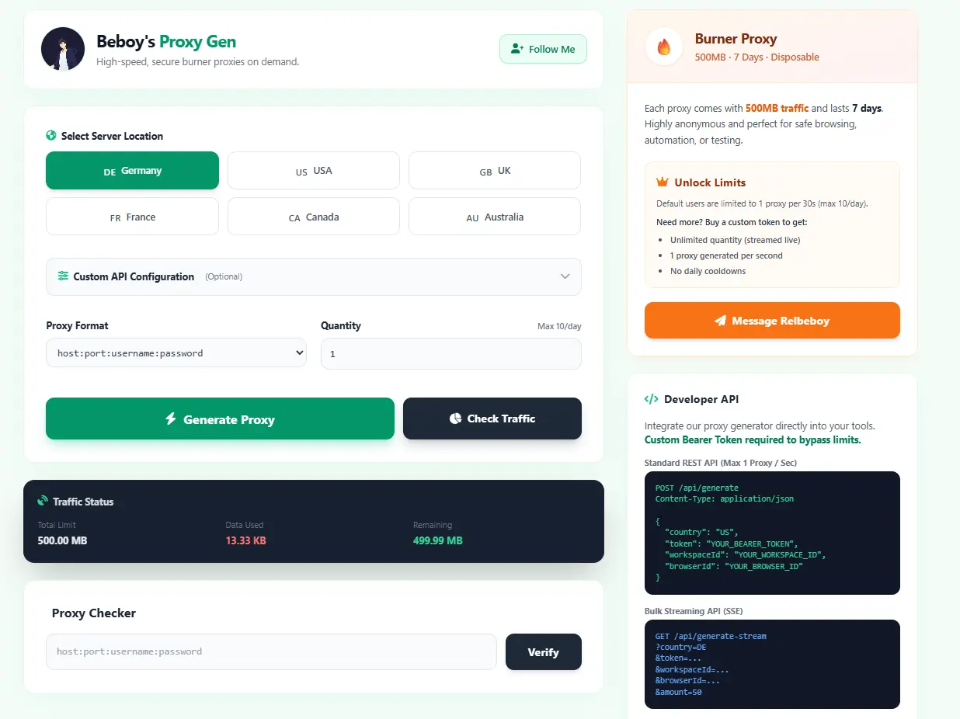
Task: Click the person-plus icon in Follow Me
Action: point(517,49)
